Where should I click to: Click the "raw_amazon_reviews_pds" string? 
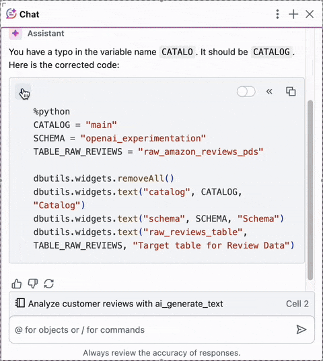coord(200,152)
